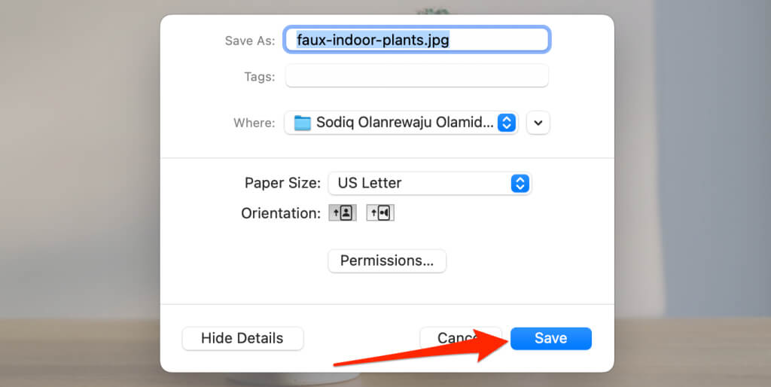Click the "Tags:" label
The image size is (771, 387).
click(259, 77)
